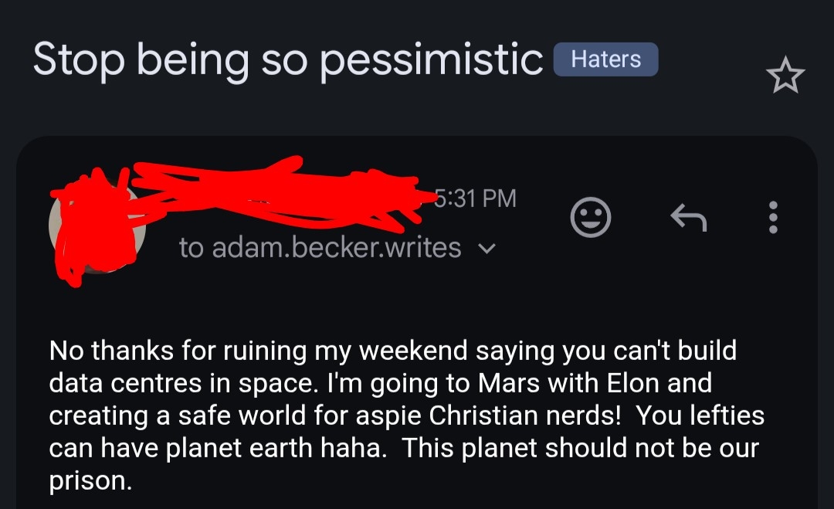Viewport: 834px width, 509px height.
Task: Click the sentence 'This planet should not be'
Action: coord(571,447)
